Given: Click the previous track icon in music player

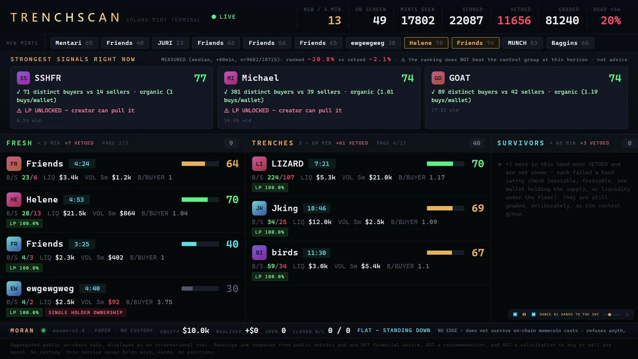Looking at the screenshot, I should (x=515, y=315).
